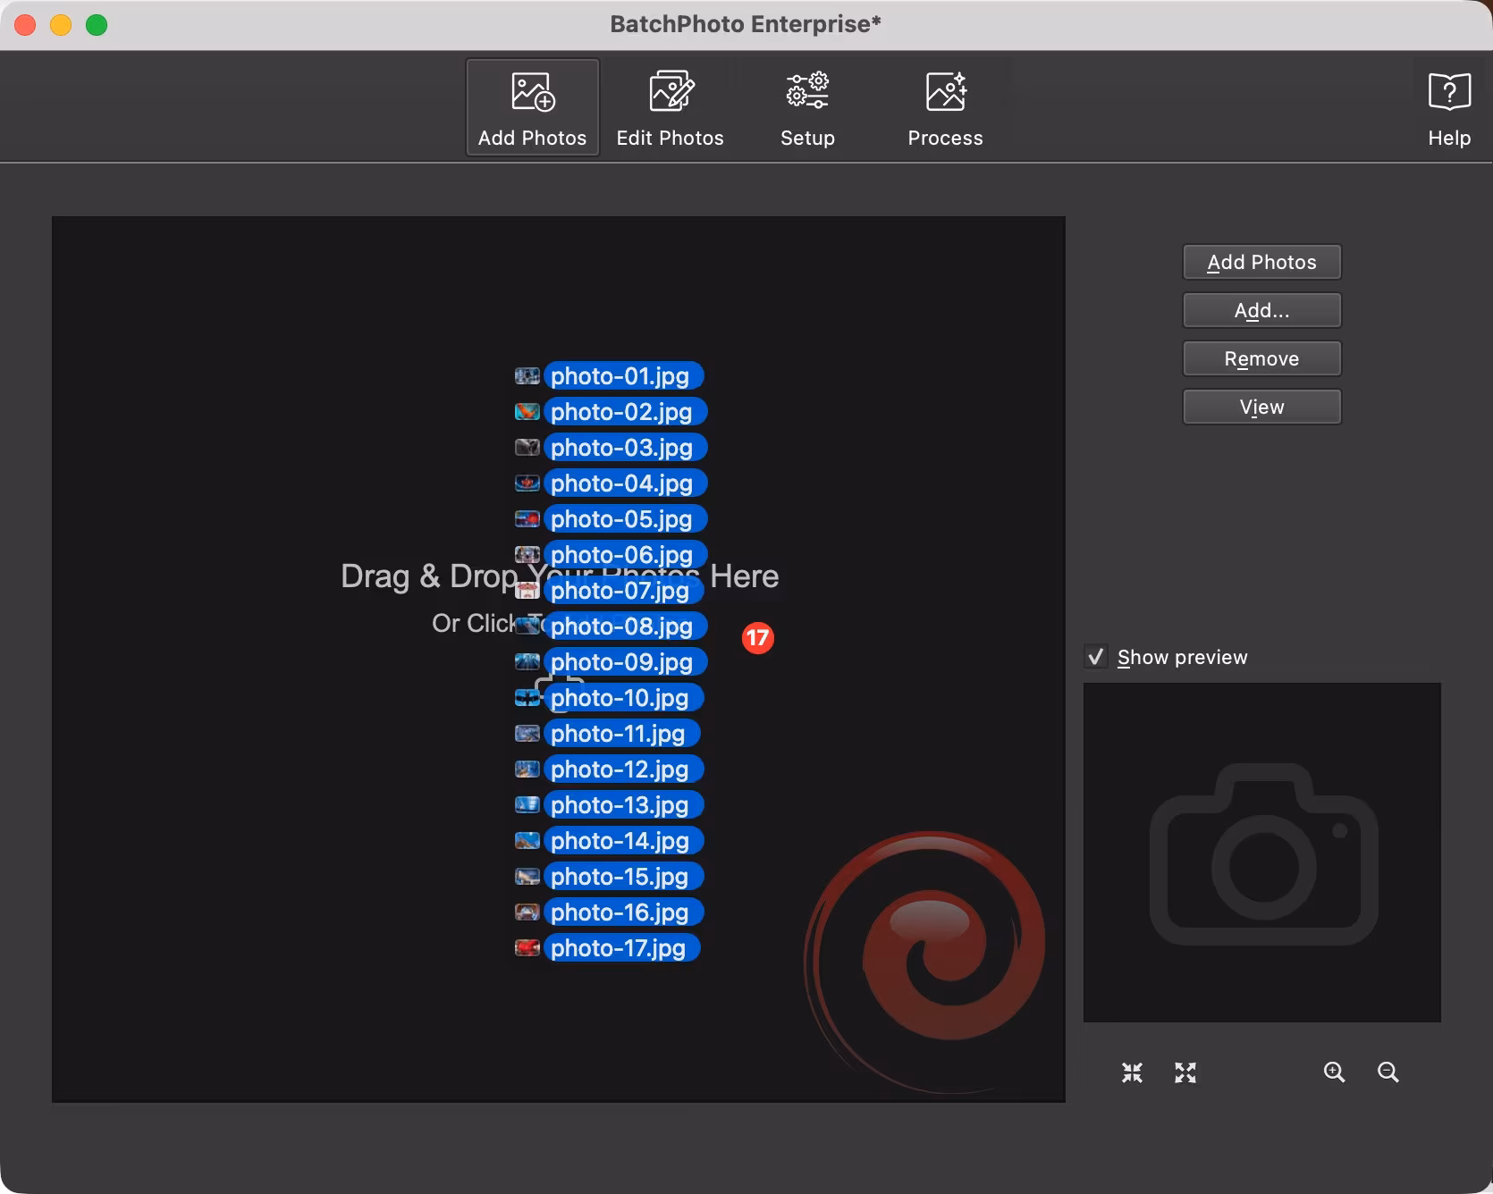Select photo-14.jpg file name
Image resolution: width=1493 pixels, height=1194 pixels.
pos(623,841)
